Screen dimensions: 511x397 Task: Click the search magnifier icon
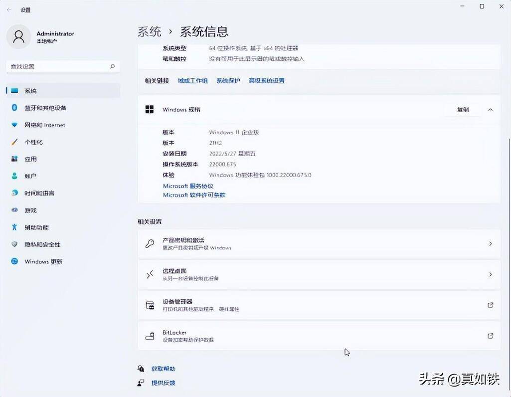113,66
